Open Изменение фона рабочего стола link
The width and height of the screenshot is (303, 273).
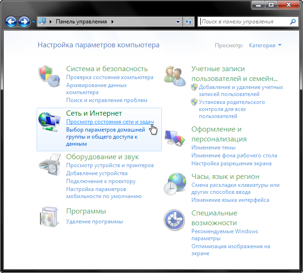[x=234, y=155]
